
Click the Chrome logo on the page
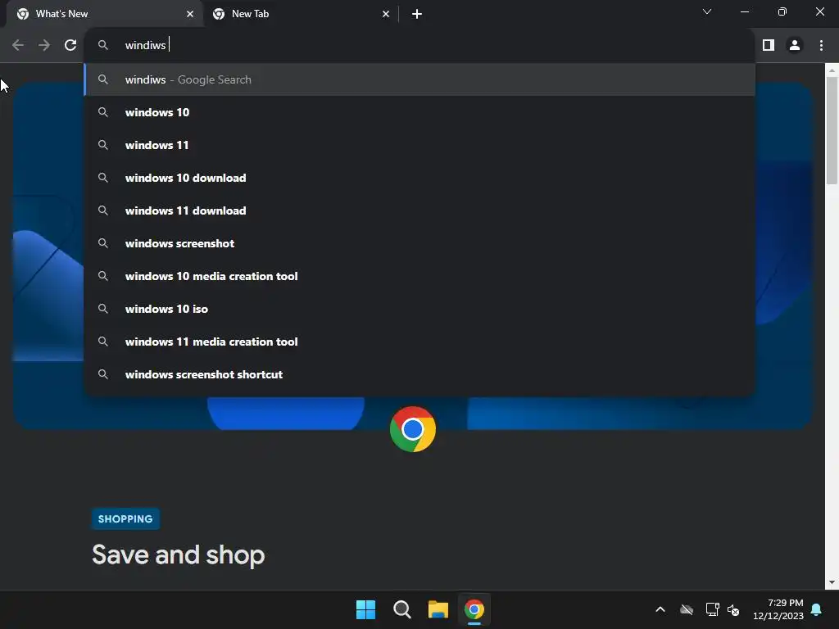[x=413, y=429]
